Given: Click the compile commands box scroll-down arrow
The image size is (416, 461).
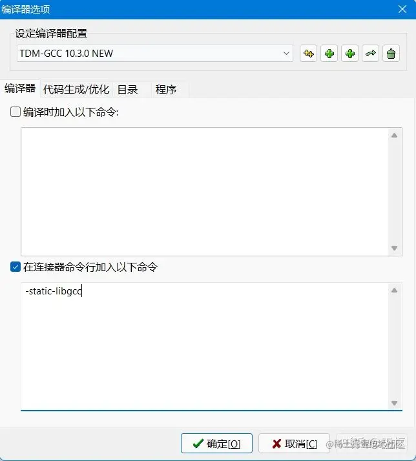Looking at the screenshot, I should [x=395, y=248].
